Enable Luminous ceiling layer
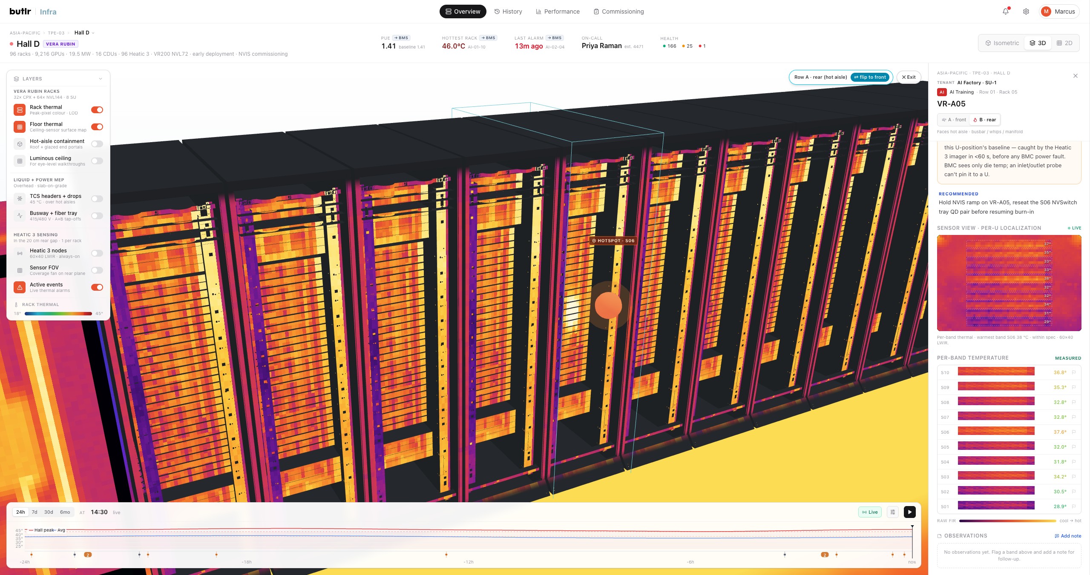Image resolution: width=1090 pixels, height=575 pixels. pyautogui.click(x=97, y=161)
